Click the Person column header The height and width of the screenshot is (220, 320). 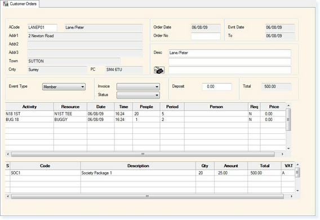(216, 107)
